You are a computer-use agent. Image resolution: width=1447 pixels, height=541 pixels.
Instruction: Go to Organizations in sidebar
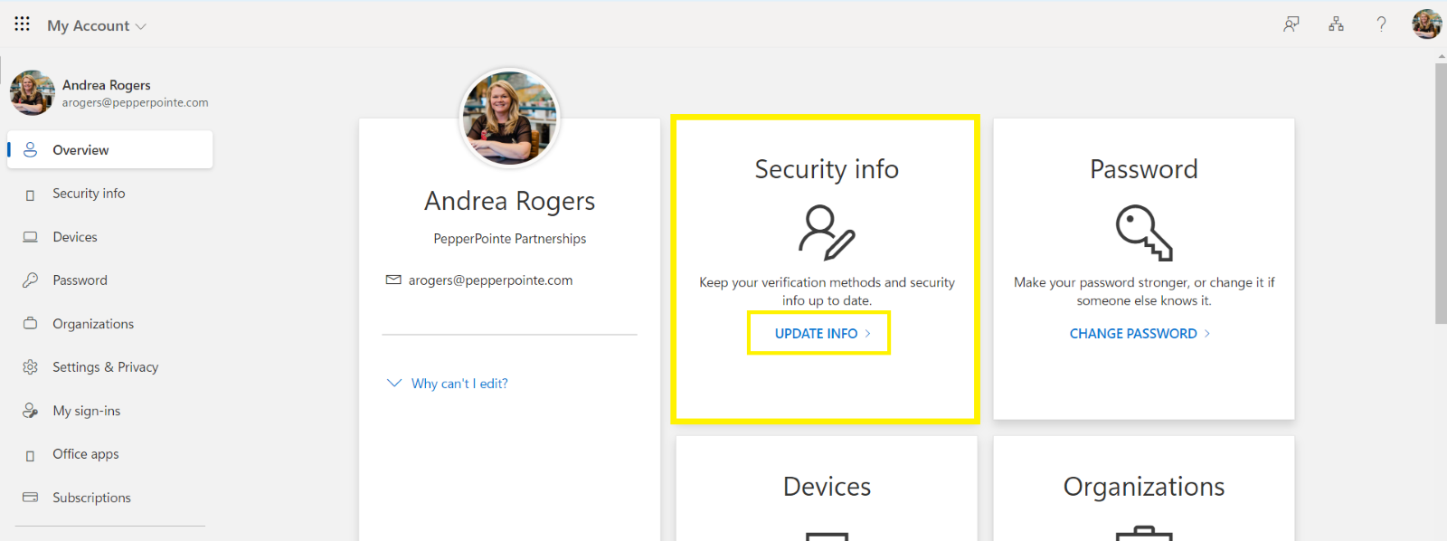[x=92, y=324]
